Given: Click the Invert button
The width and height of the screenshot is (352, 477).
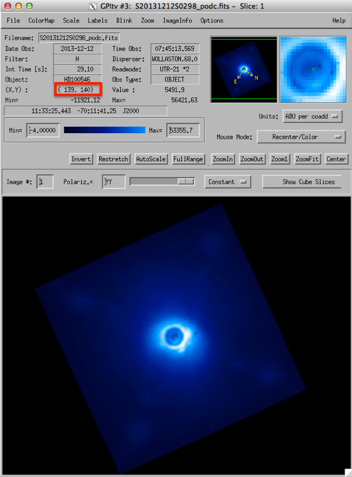Looking at the screenshot, I should [81, 159].
